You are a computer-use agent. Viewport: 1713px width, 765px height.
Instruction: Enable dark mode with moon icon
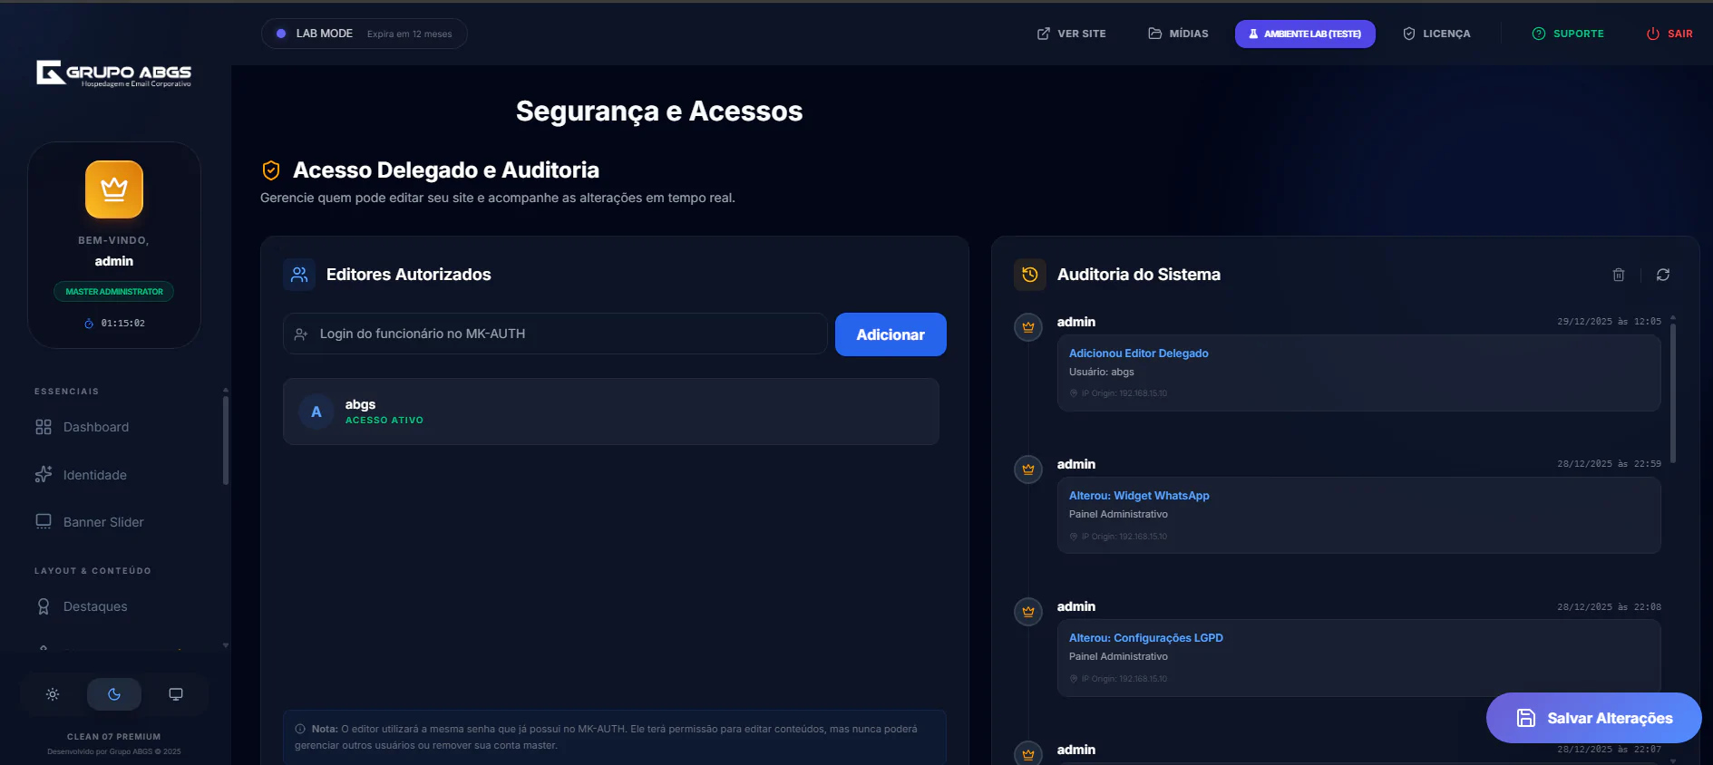[x=114, y=694]
